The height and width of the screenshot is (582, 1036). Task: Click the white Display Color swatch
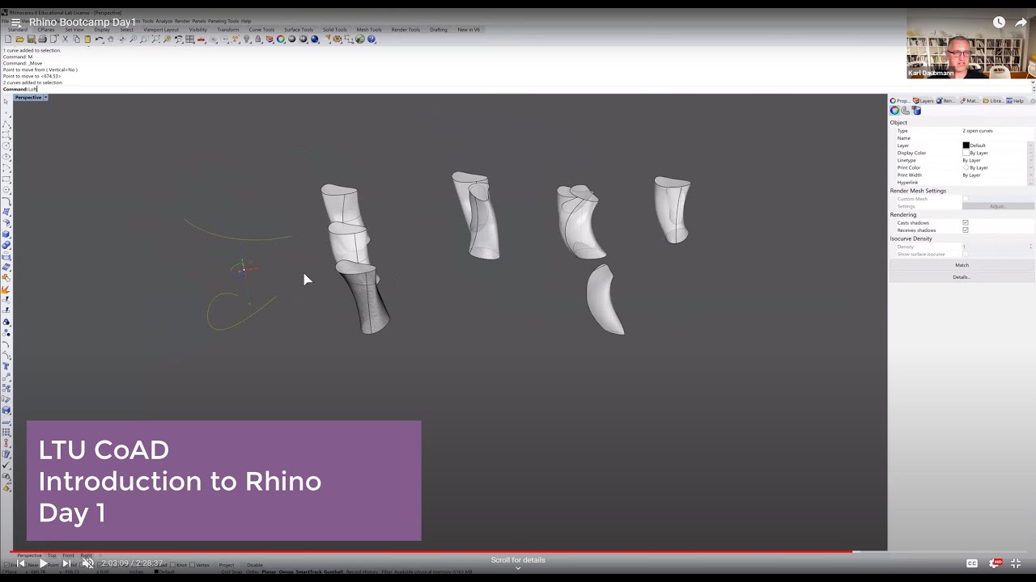[966, 153]
